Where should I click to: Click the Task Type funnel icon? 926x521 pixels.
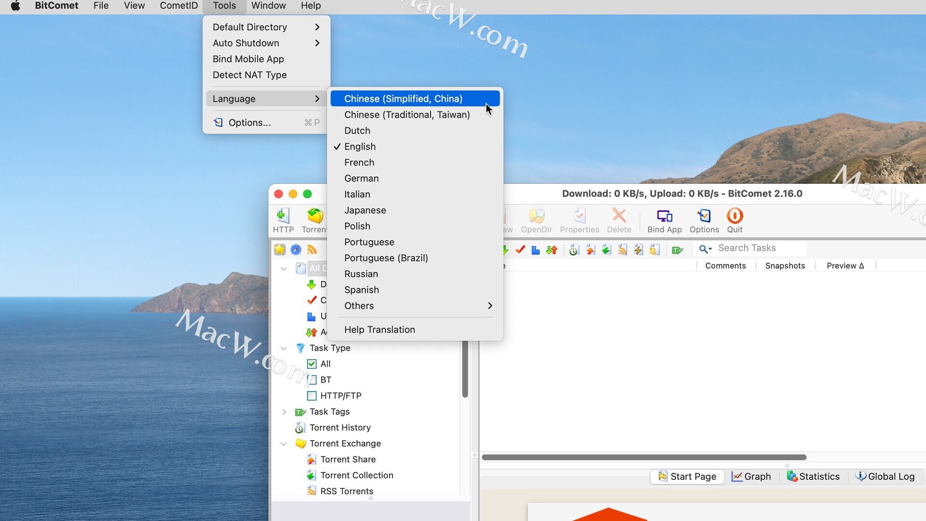[x=300, y=348]
